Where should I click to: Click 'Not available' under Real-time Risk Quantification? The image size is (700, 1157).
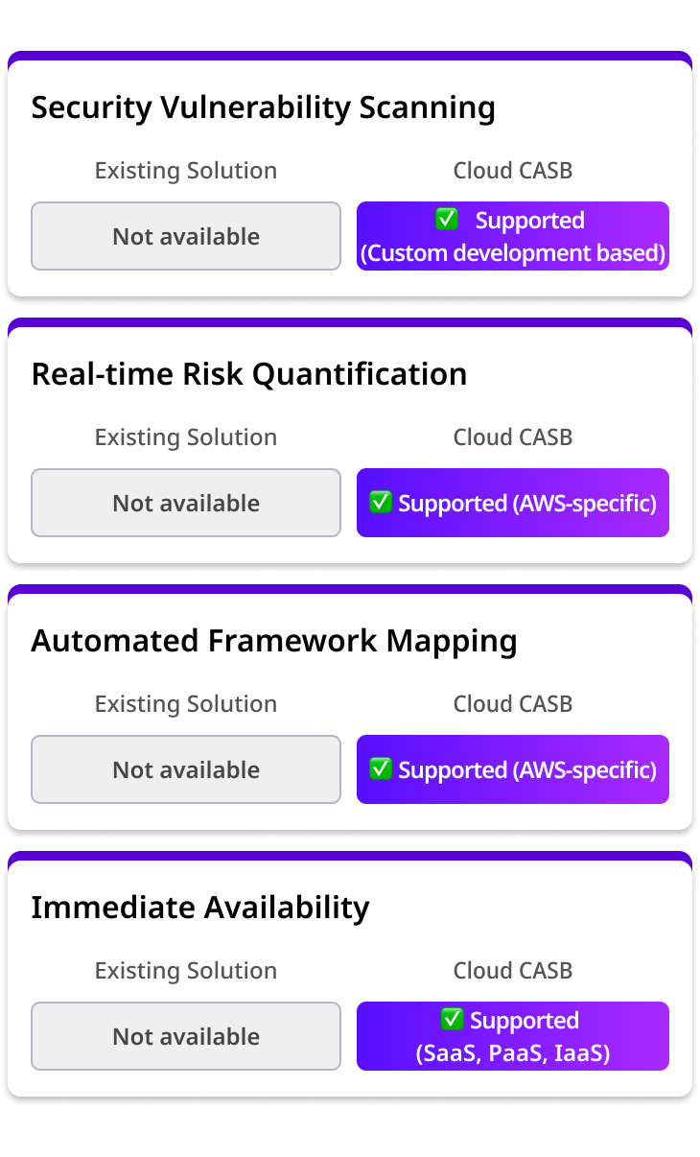click(x=186, y=503)
